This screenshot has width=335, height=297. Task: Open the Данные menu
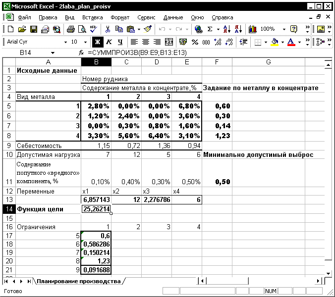tap(173, 17)
